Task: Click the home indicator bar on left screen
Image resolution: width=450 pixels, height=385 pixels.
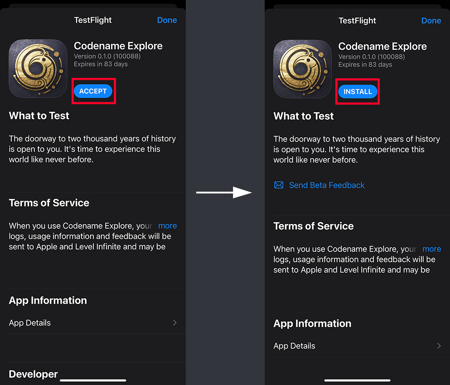Action: [x=93, y=380]
